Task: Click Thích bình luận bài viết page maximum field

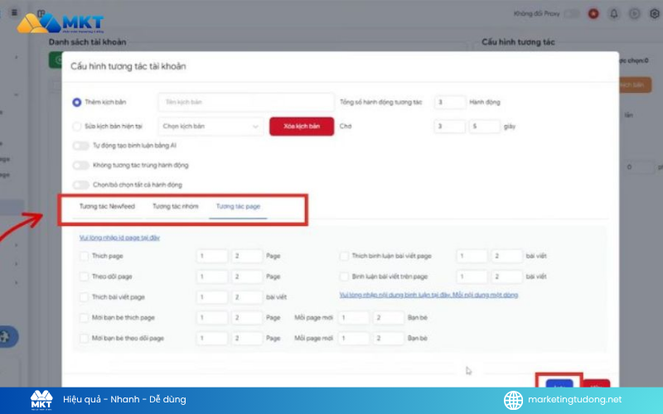Action: tap(507, 256)
